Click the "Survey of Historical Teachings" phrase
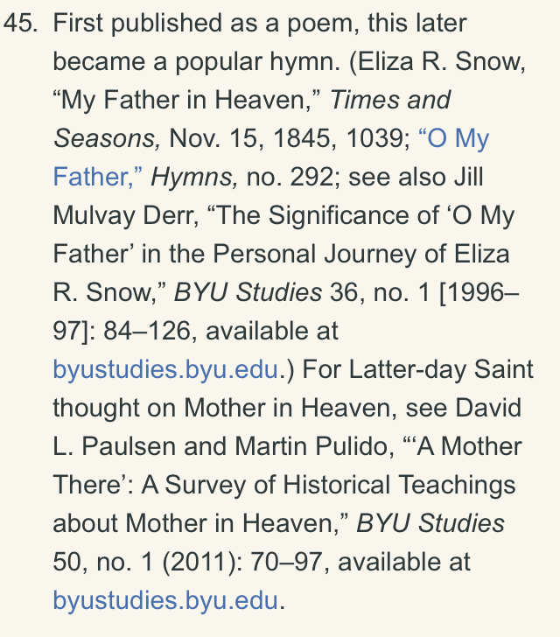The height and width of the screenshot is (637, 560). (x=340, y=485)
